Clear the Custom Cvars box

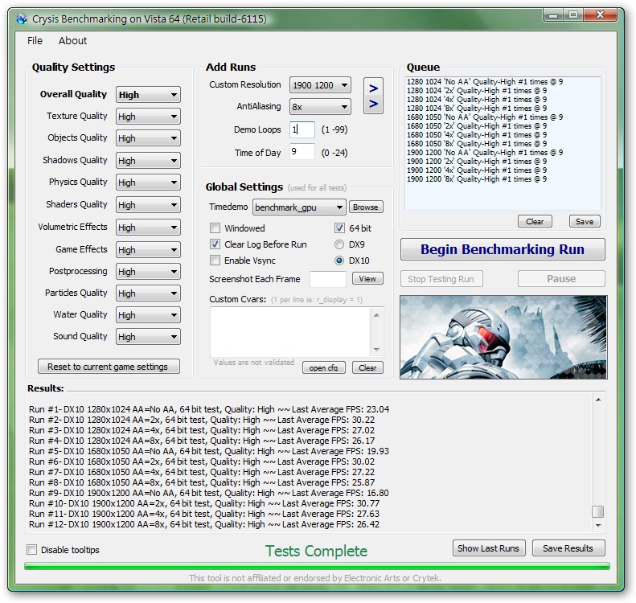pyautogui.click(x=367, y=367)
